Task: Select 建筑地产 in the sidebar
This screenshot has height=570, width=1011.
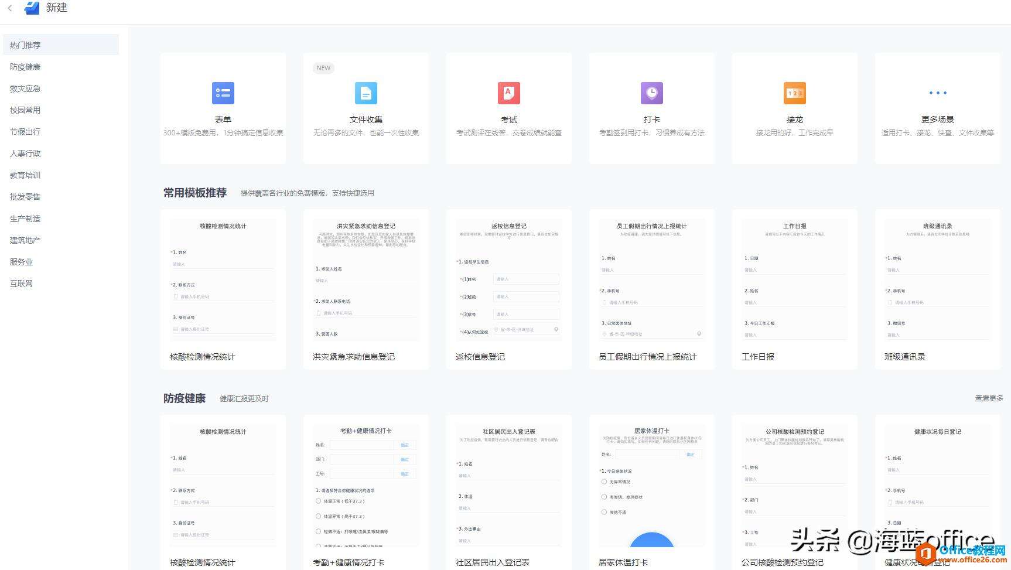Action: [25, 240]
